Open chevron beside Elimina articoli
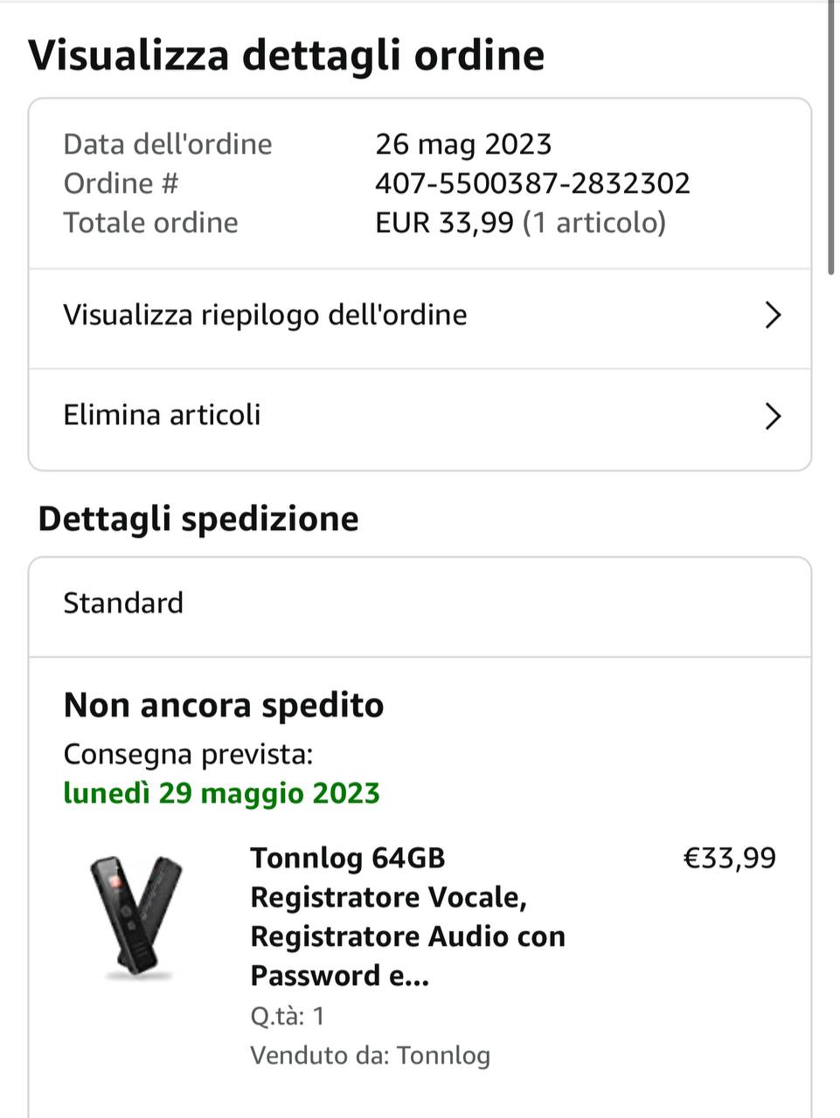 [772, 416]
